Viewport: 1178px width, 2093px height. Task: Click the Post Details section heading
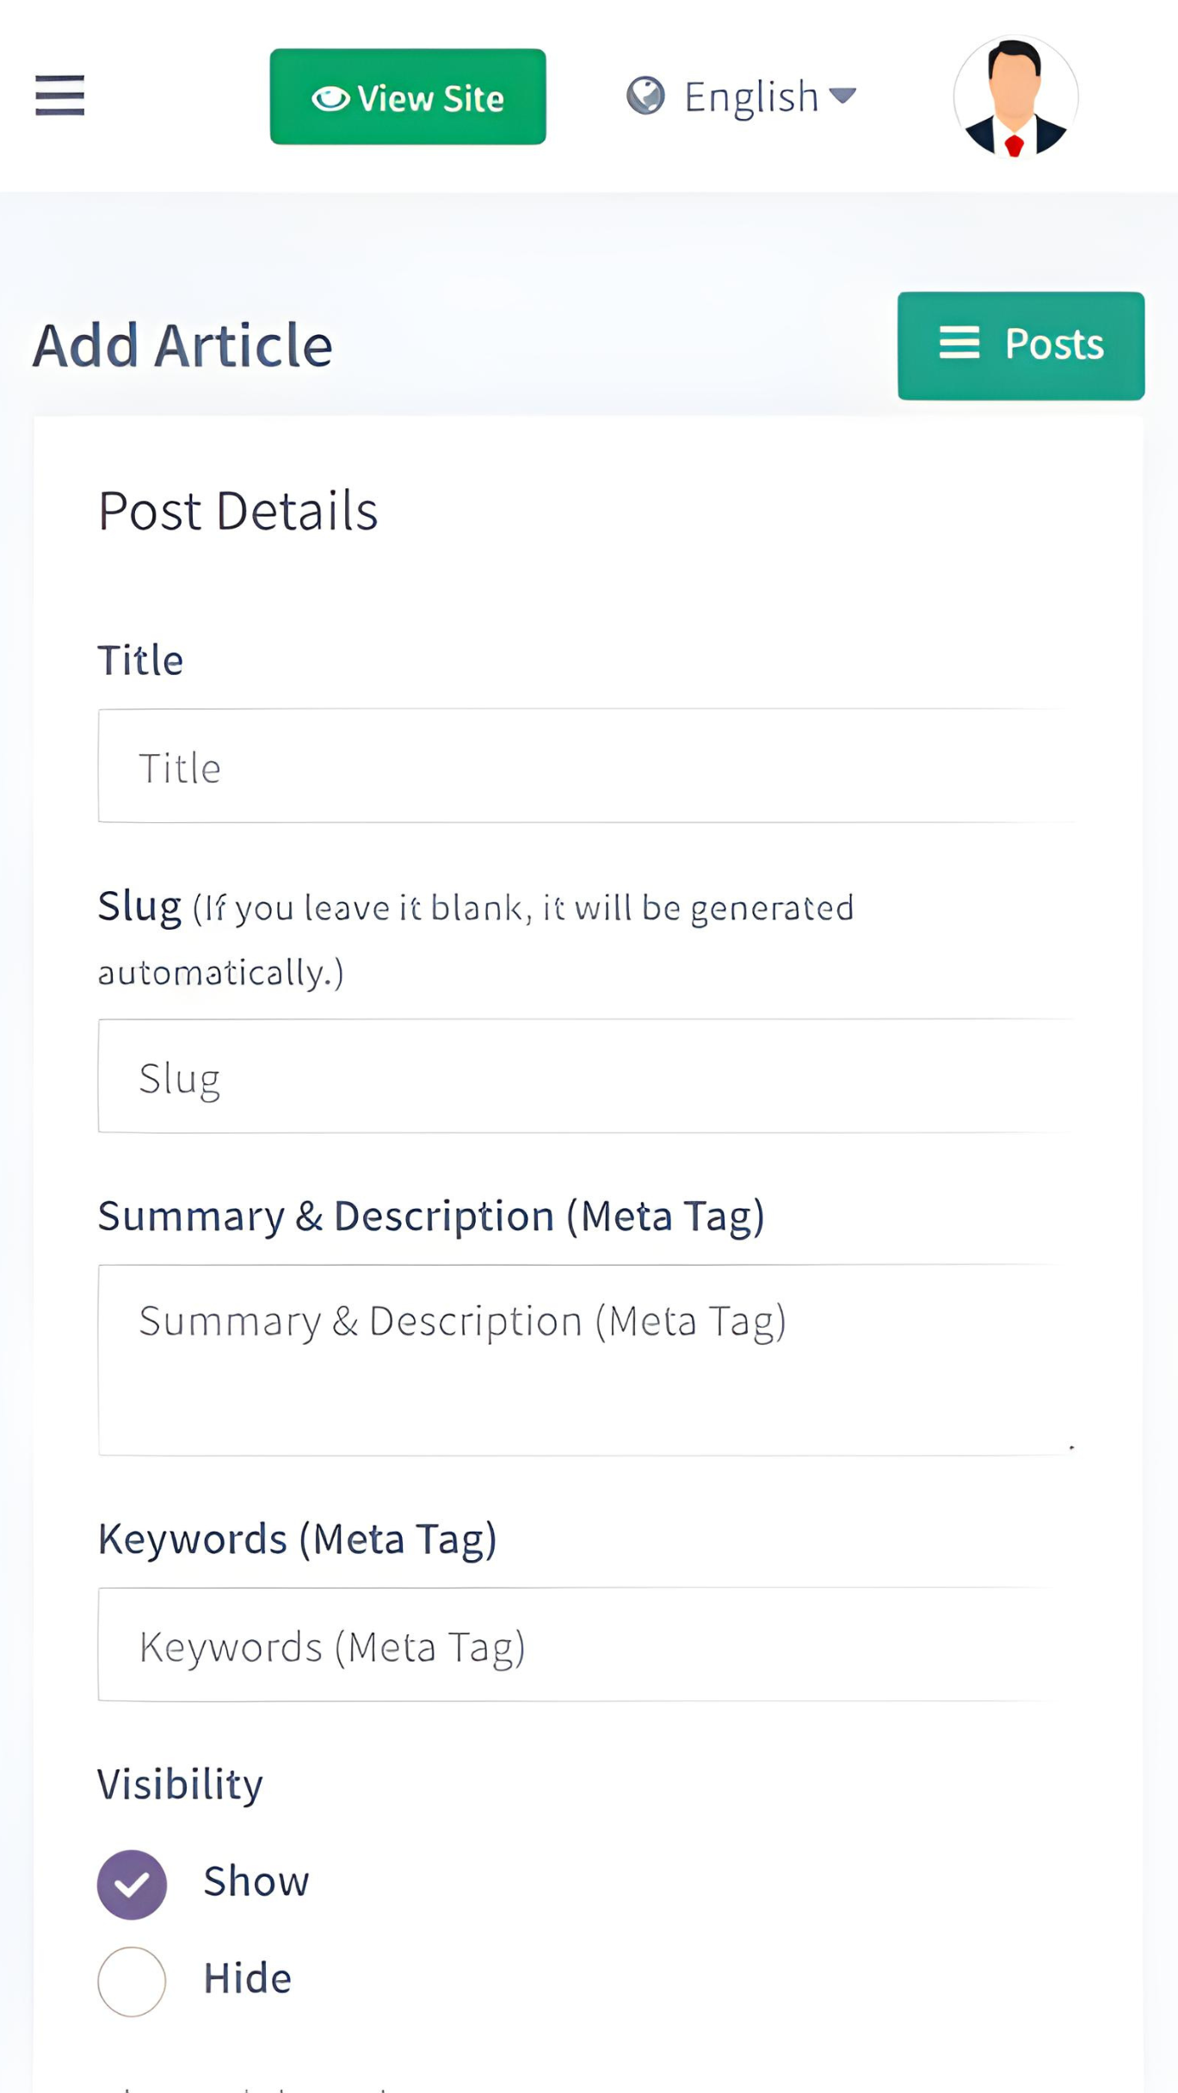point(237,511)
